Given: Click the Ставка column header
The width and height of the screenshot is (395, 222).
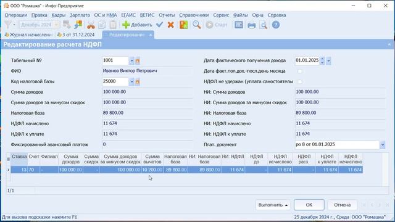Looking at the screenshot, I should tap(19, 159).
